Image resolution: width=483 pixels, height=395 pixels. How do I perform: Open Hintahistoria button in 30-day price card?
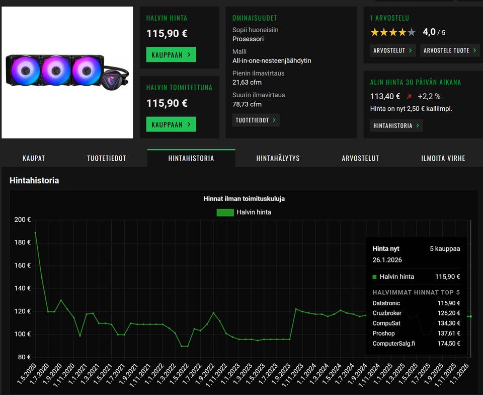tap(396, 125)
